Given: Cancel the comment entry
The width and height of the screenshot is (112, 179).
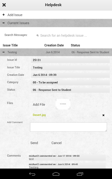Looking at the screenshot, I should click(x=57, y=143).
